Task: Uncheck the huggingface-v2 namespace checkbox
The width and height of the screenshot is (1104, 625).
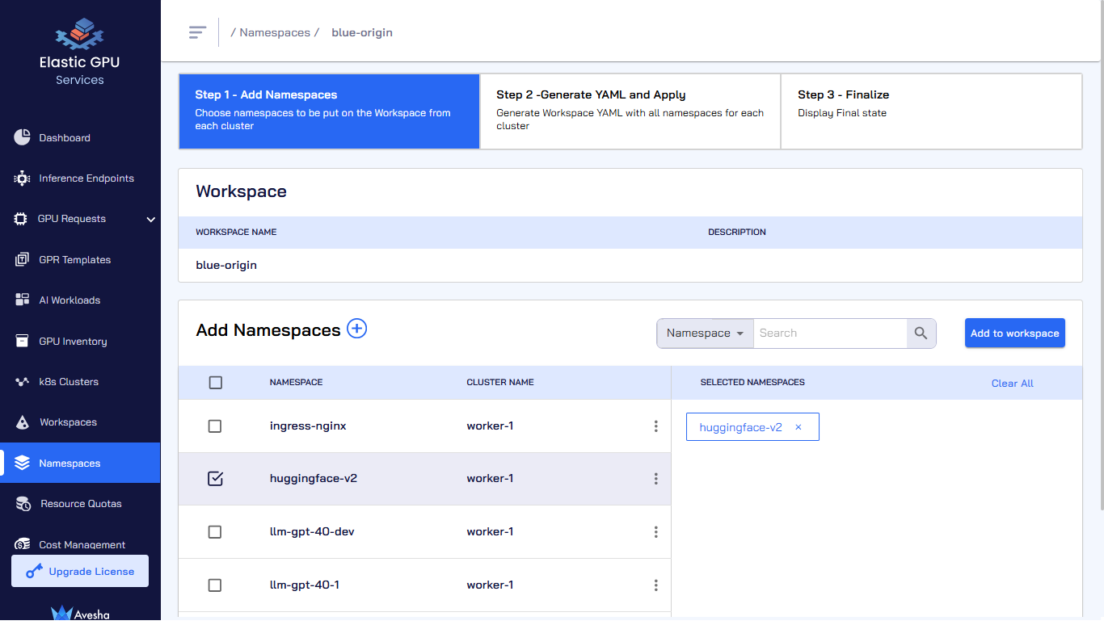Action: [215, 479]
